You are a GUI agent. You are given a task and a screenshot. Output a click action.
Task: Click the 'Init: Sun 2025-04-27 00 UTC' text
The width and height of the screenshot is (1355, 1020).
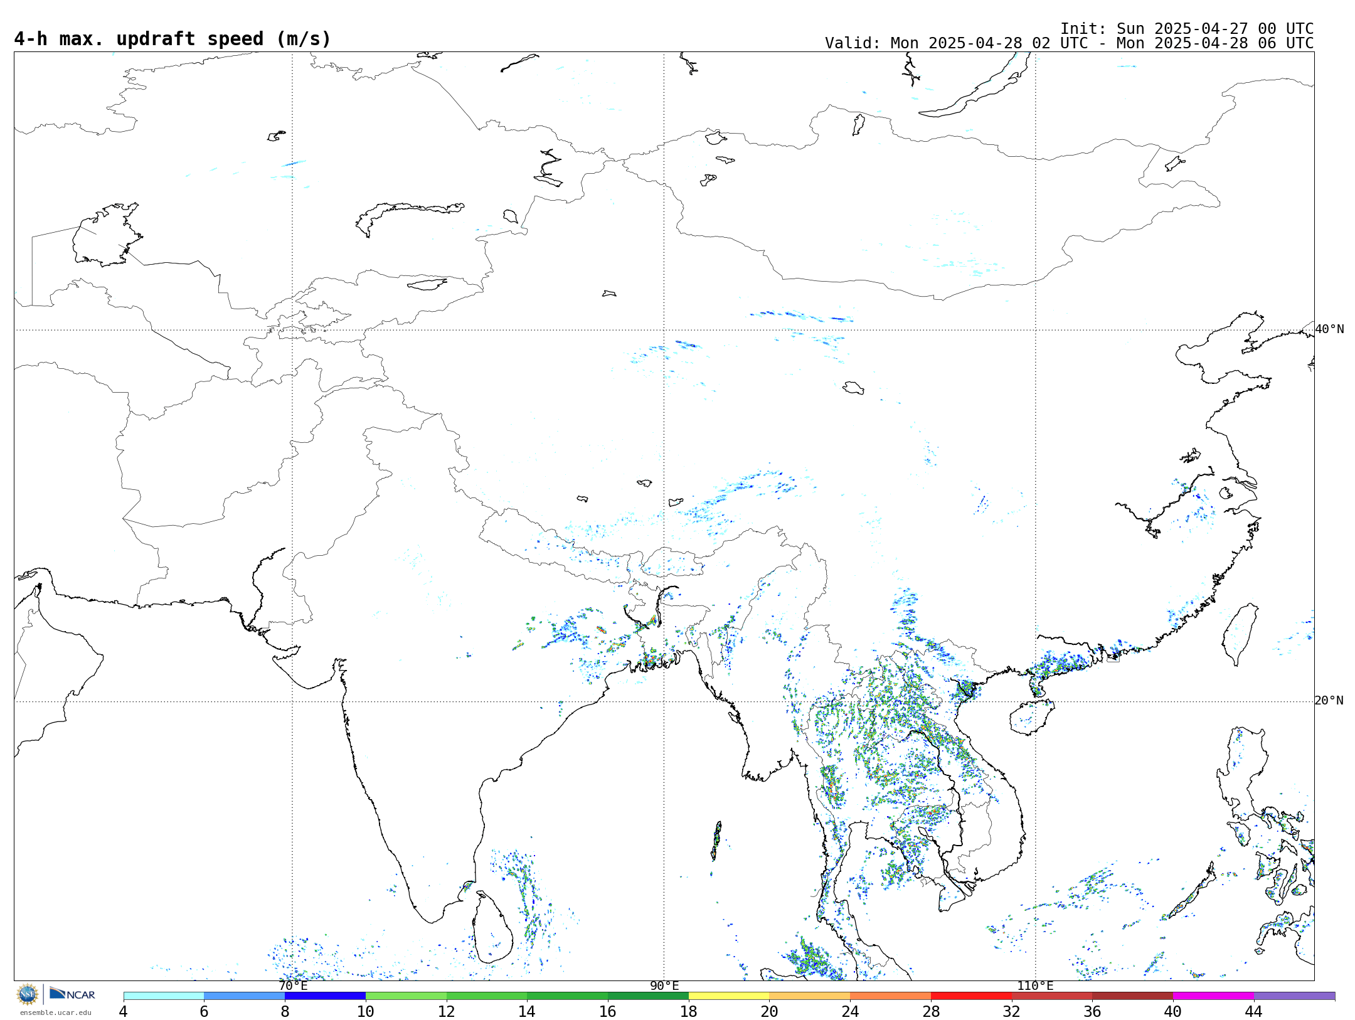point(1187,29)
